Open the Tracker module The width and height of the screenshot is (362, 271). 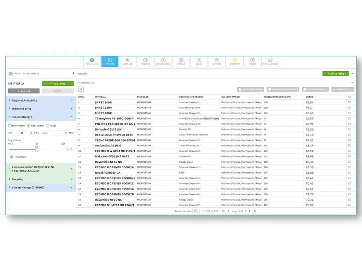click(x=252, y=61)
